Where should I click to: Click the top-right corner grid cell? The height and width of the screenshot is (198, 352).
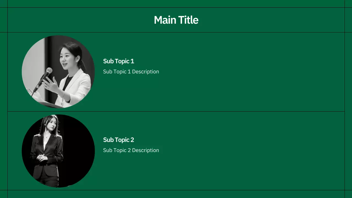[348, 4]
